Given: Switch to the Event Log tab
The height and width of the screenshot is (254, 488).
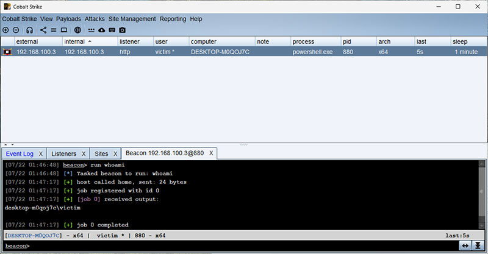Looking at the screenshot, I should 20,153.
